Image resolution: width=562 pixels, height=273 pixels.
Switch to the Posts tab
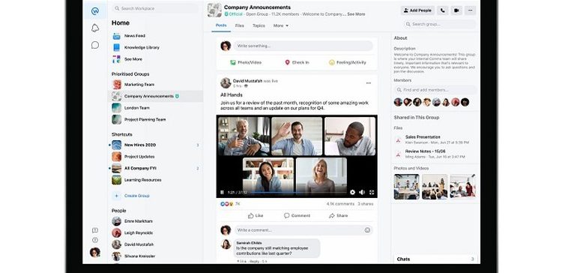click(221, 25)
